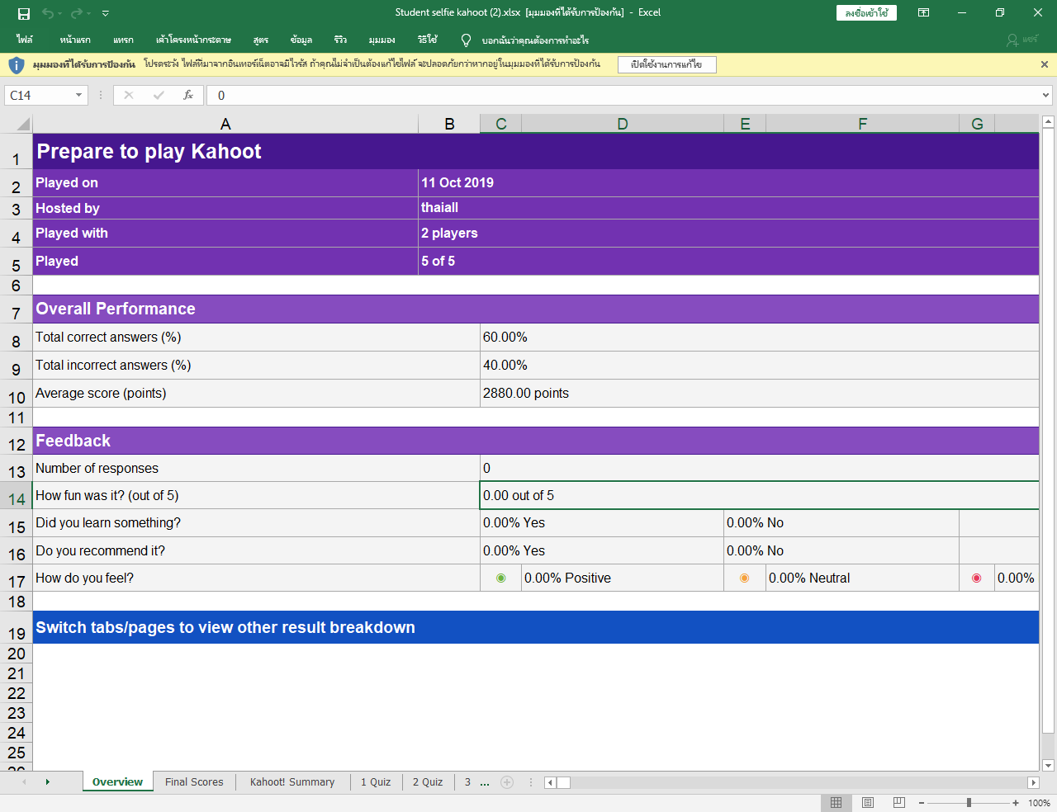
Task: Select cell with 2880.00 points
Action: (525, 394)
